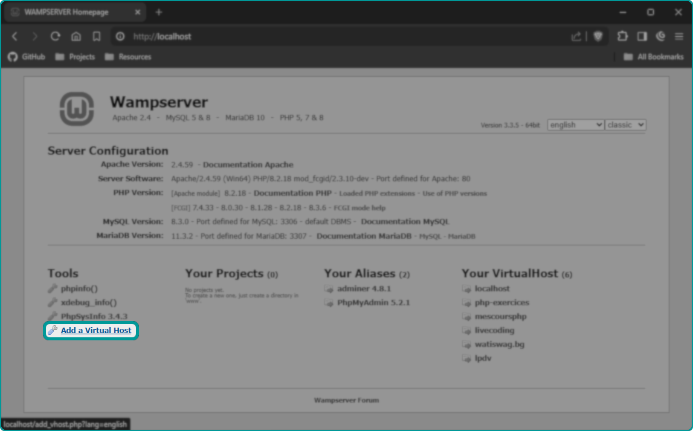Open the watiswag.bg virtual host

tap(500, 345)
